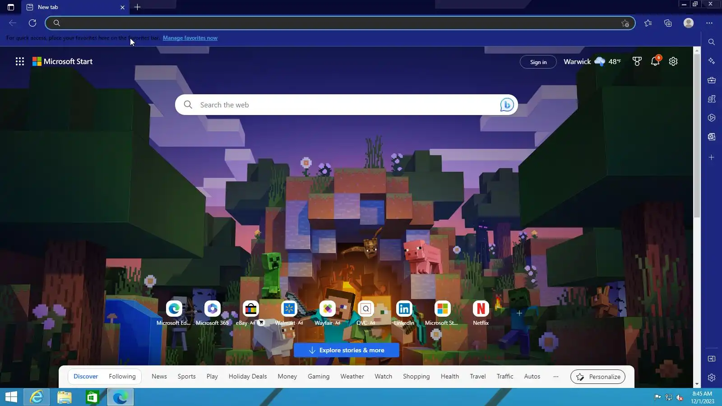Open the Gaming category
The width and height of the screenshot is (722, 406).
tap(319, 376)
